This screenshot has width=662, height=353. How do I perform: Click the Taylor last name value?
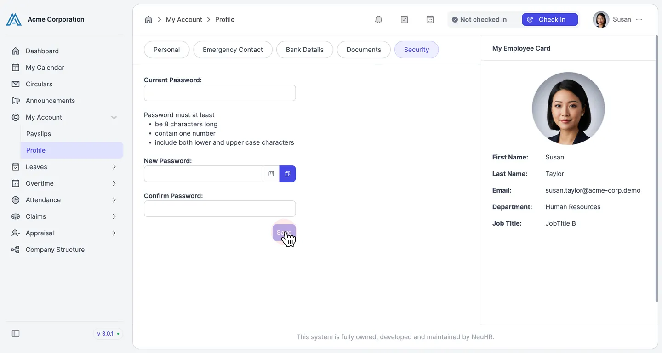coord(554,174)
